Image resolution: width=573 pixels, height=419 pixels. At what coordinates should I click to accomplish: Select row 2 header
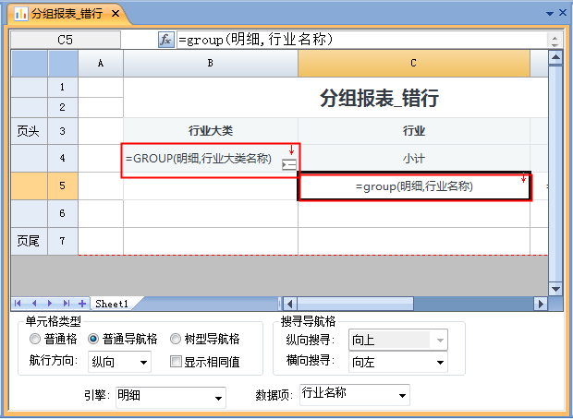tap(63, 107)
